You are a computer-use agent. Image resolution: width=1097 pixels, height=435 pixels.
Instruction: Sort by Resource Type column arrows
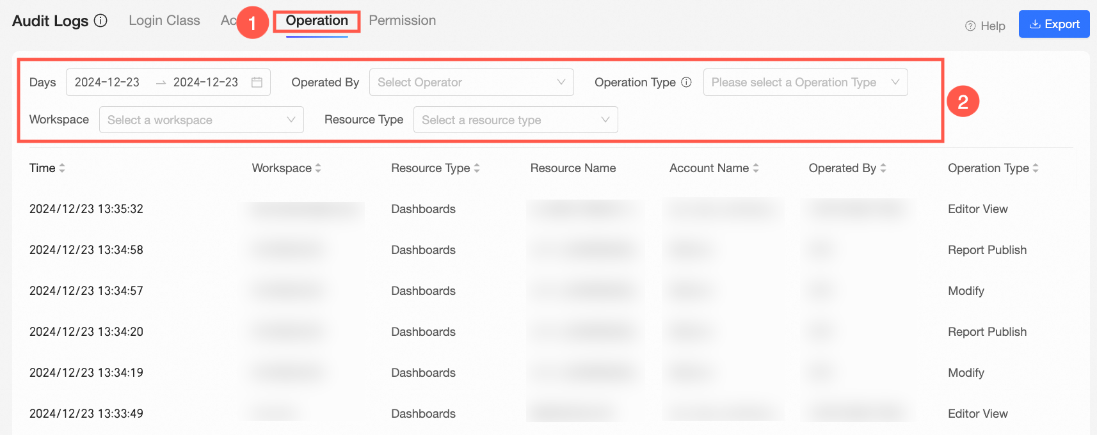pyautogui.click(x=477, y=168)
